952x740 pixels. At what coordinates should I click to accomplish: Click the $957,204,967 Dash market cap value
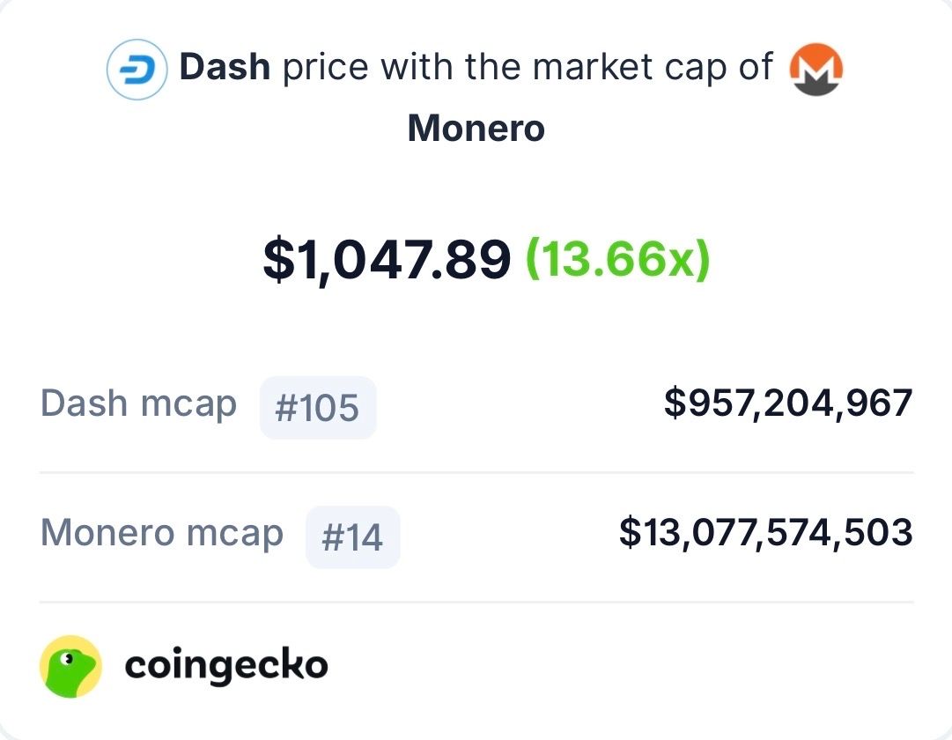coord(788,403)
